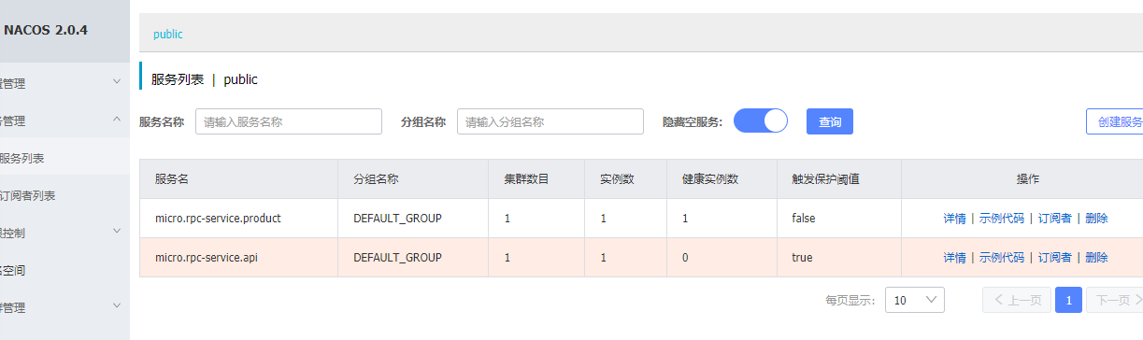
Task: Click 删除 for micro.rpc-service.api
Action: pos(1096,258)
